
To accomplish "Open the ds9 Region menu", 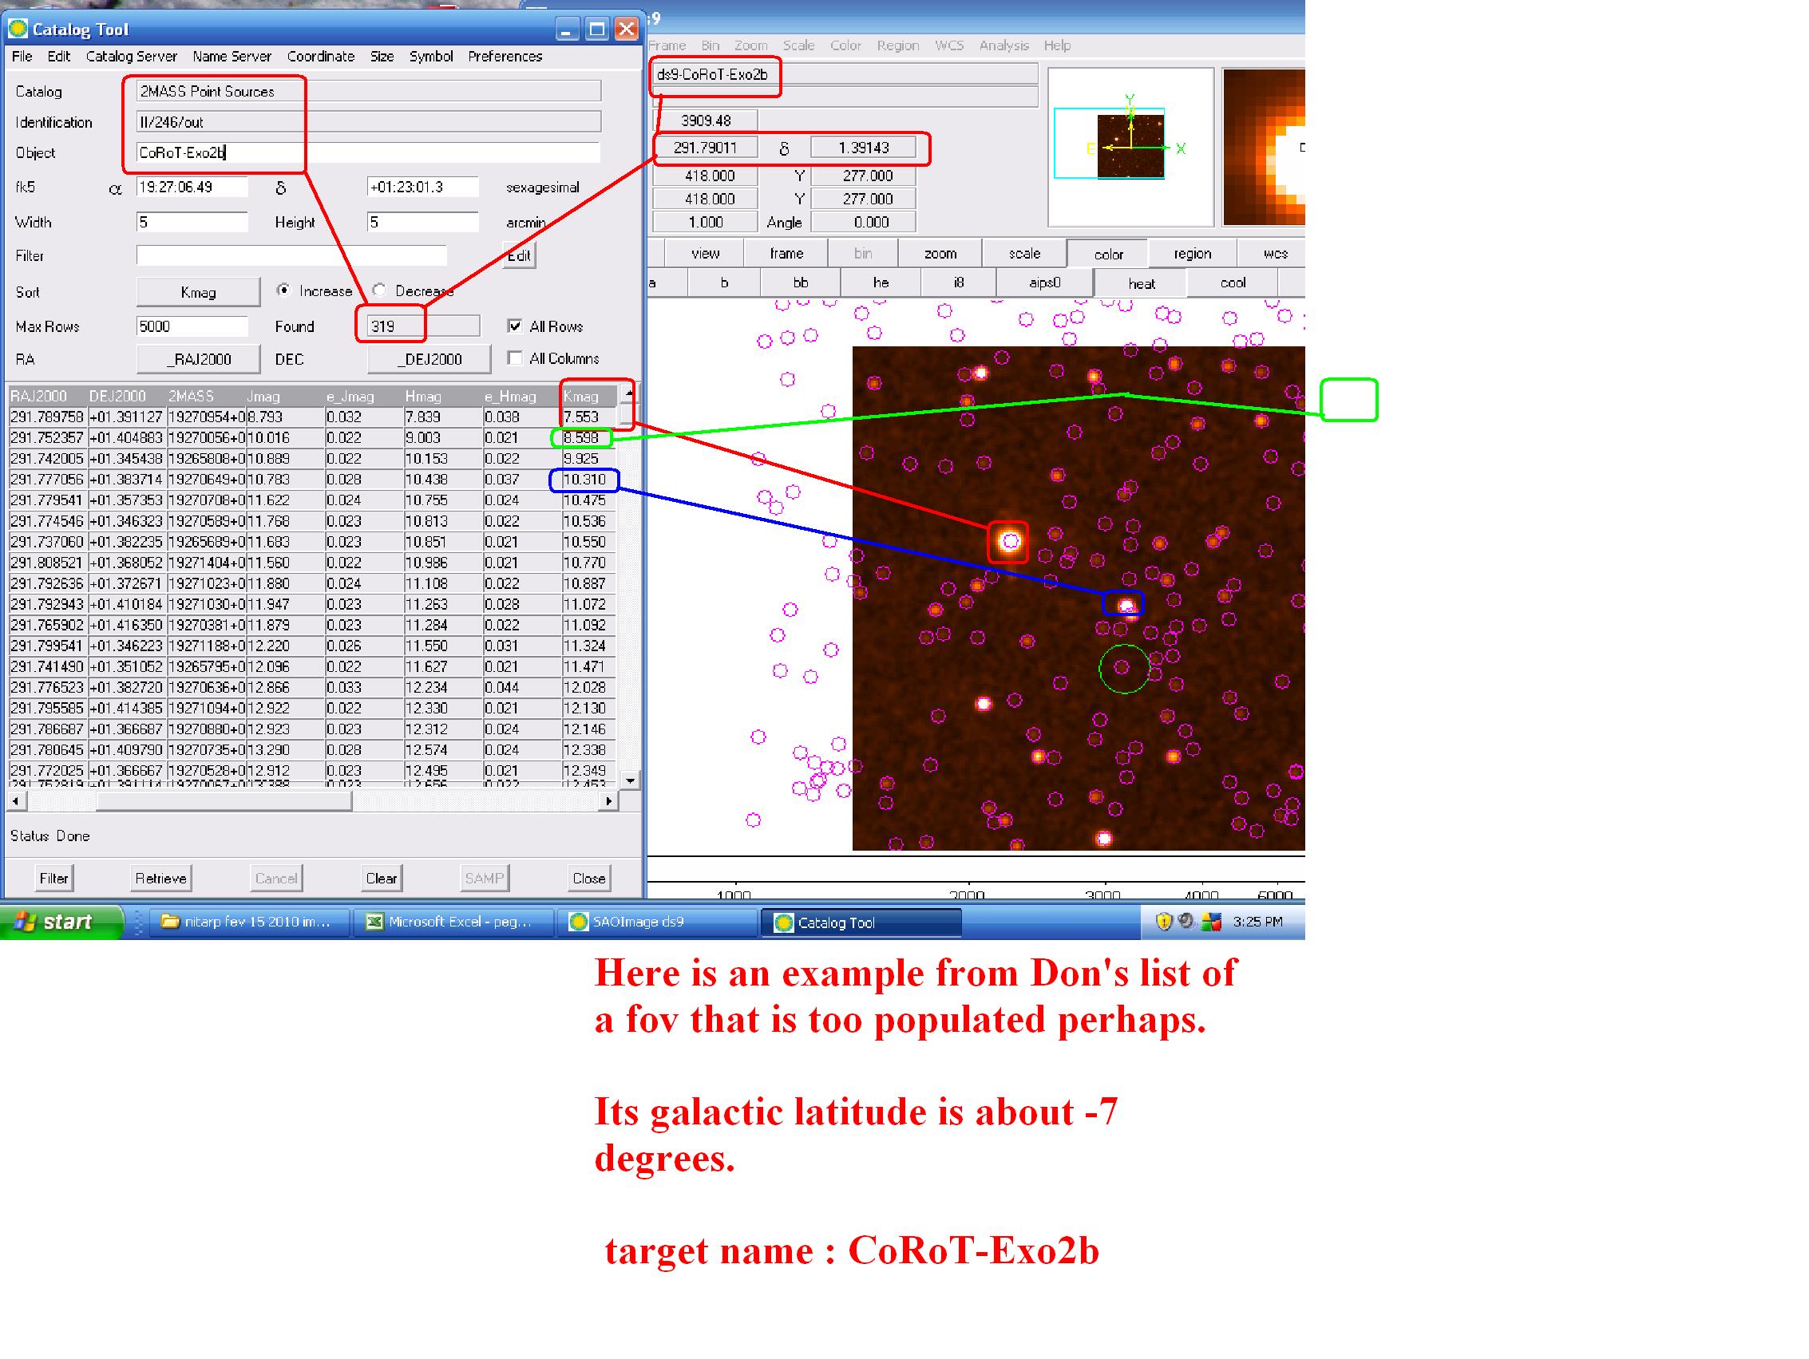I will pos(898,45).
